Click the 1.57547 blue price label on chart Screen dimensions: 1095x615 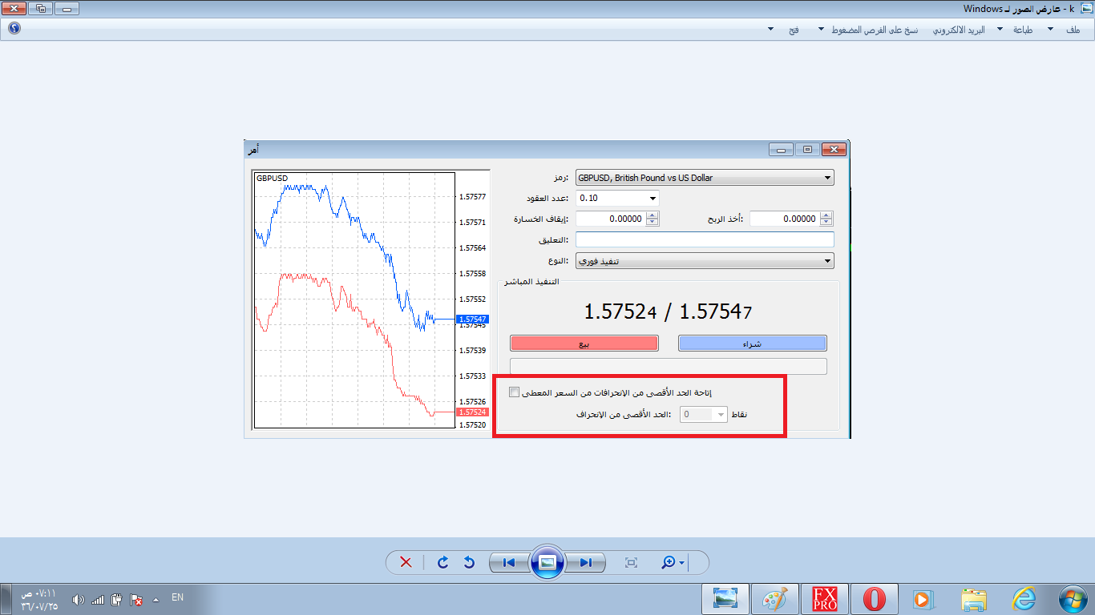[x=472, y=319]
